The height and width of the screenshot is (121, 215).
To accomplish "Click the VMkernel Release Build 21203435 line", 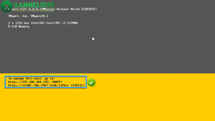I will tap(52, 9).
